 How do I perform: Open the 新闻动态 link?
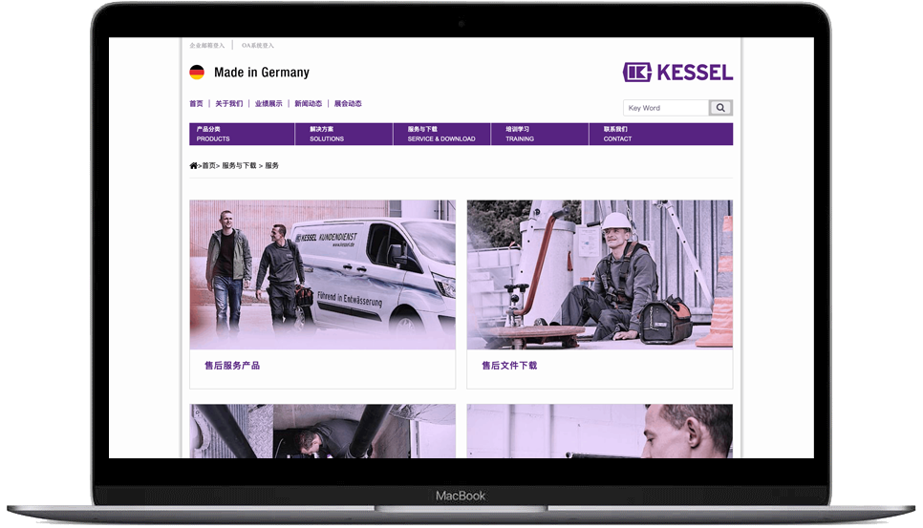[x=308, y=103]
